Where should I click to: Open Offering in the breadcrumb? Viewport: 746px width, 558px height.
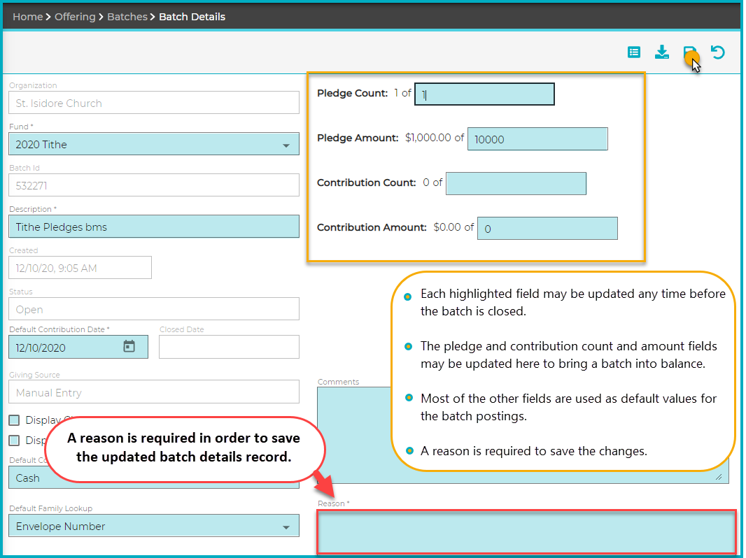tap(75, 17)
